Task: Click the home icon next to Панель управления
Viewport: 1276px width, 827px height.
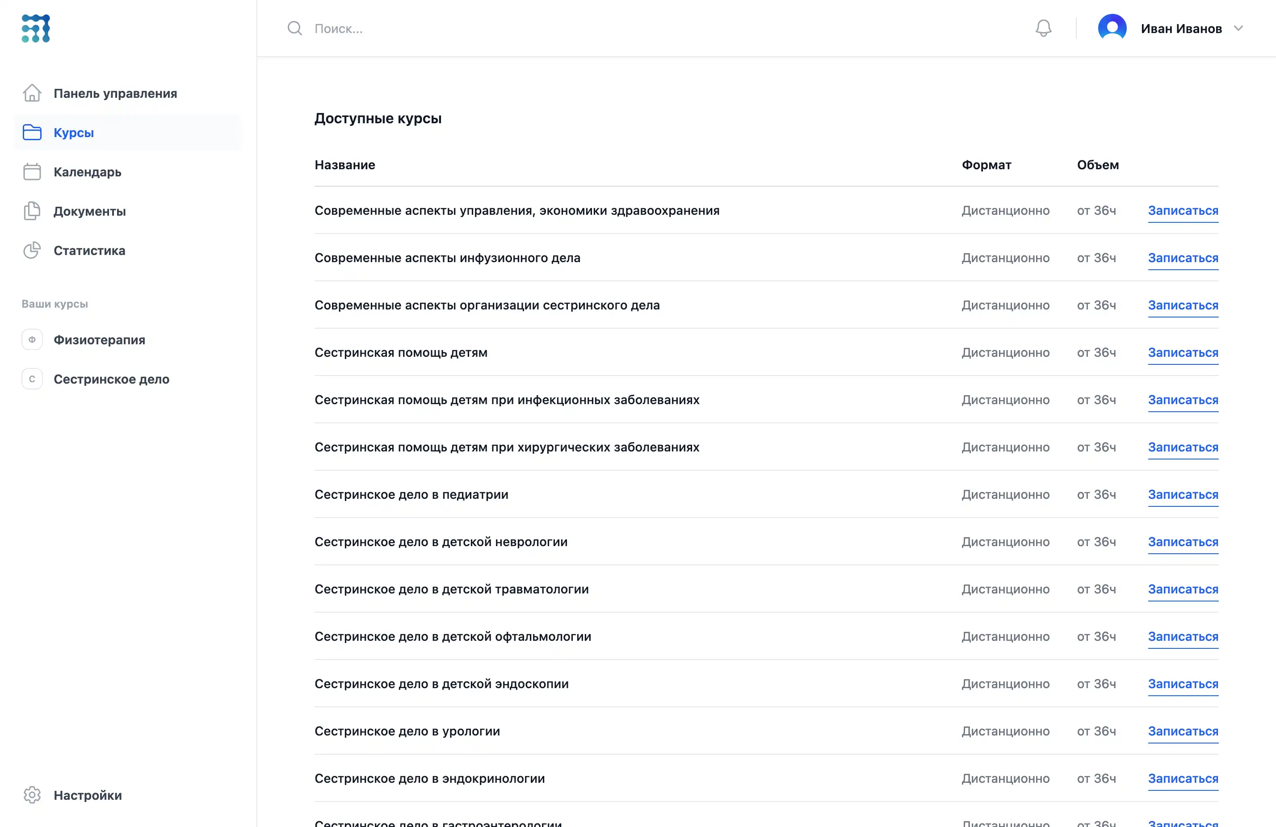Action: pyautogui.click(x=32, y=93)
